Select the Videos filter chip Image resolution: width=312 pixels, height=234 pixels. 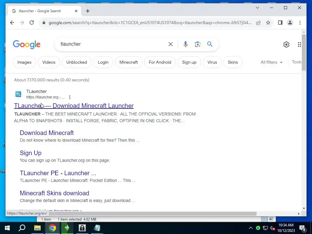click(49, 62)
